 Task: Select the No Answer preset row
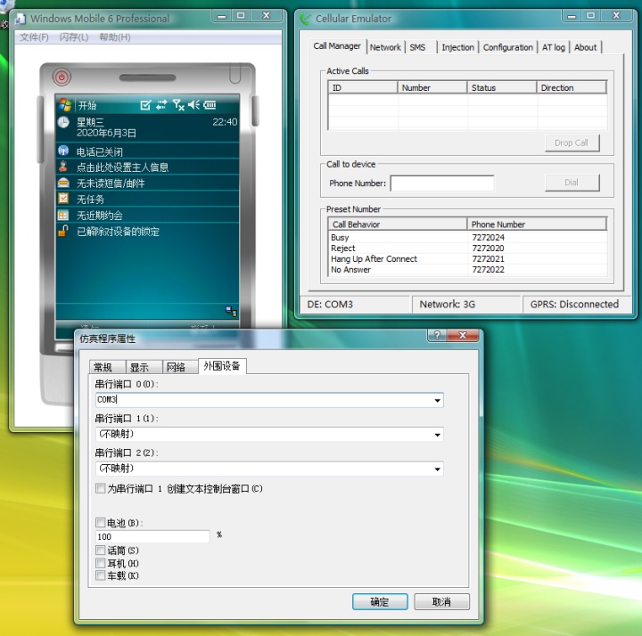(x=467, y=270)
